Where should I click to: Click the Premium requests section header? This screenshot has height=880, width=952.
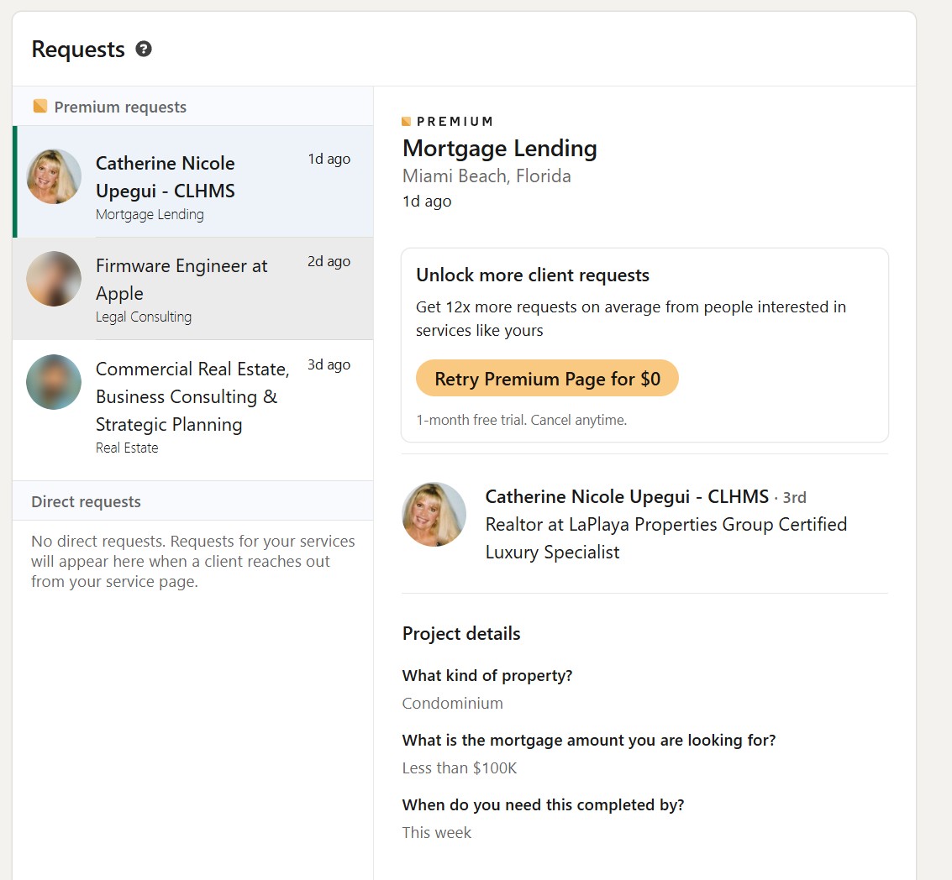tap(193, 107)
